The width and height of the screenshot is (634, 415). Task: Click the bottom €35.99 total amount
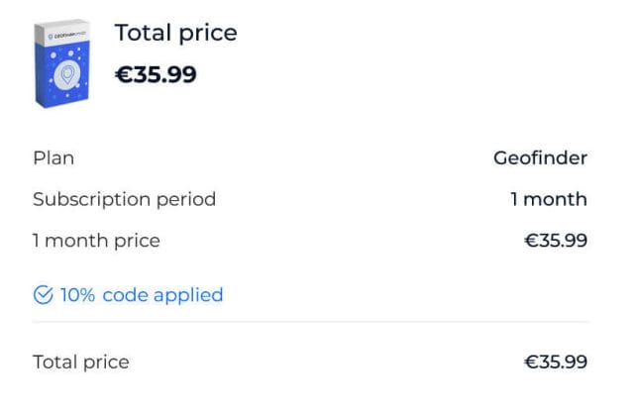[556, 362]
